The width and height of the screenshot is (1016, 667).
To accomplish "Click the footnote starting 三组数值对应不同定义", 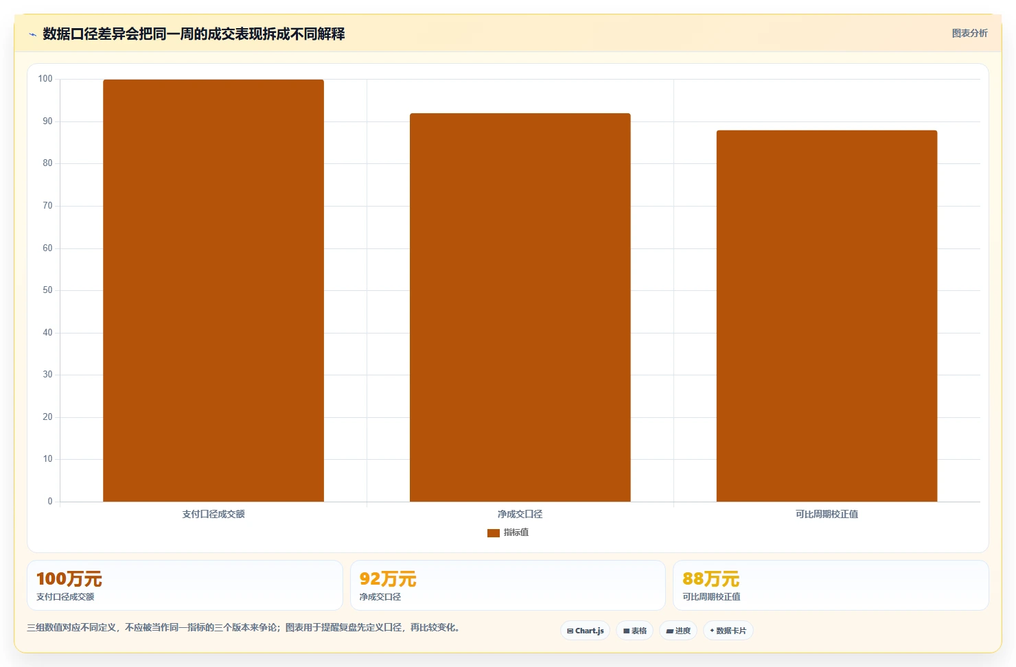I will 243,627.
